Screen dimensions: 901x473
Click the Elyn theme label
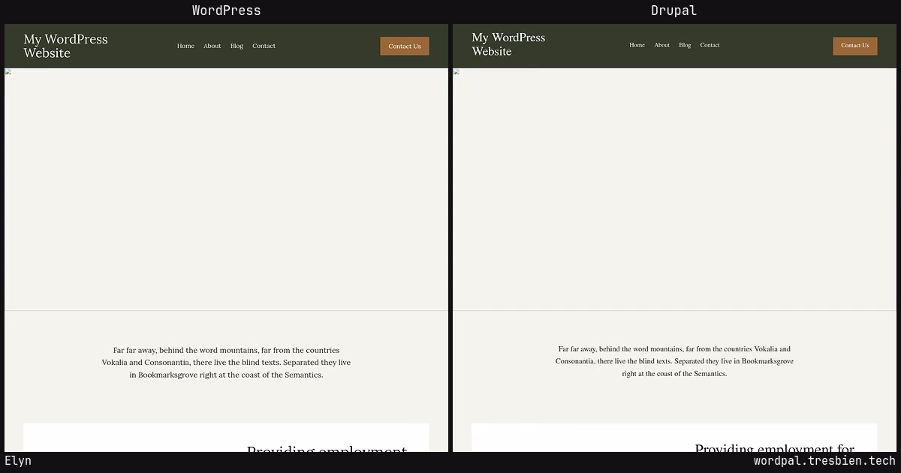tap(18, 461)
